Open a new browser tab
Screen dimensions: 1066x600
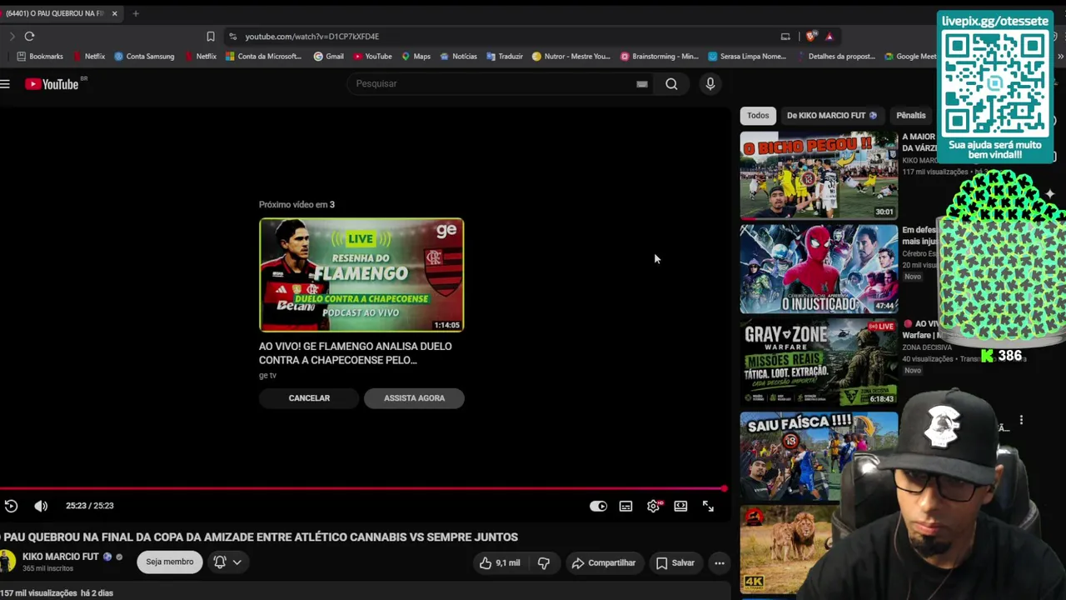click(x=136, y=13)
